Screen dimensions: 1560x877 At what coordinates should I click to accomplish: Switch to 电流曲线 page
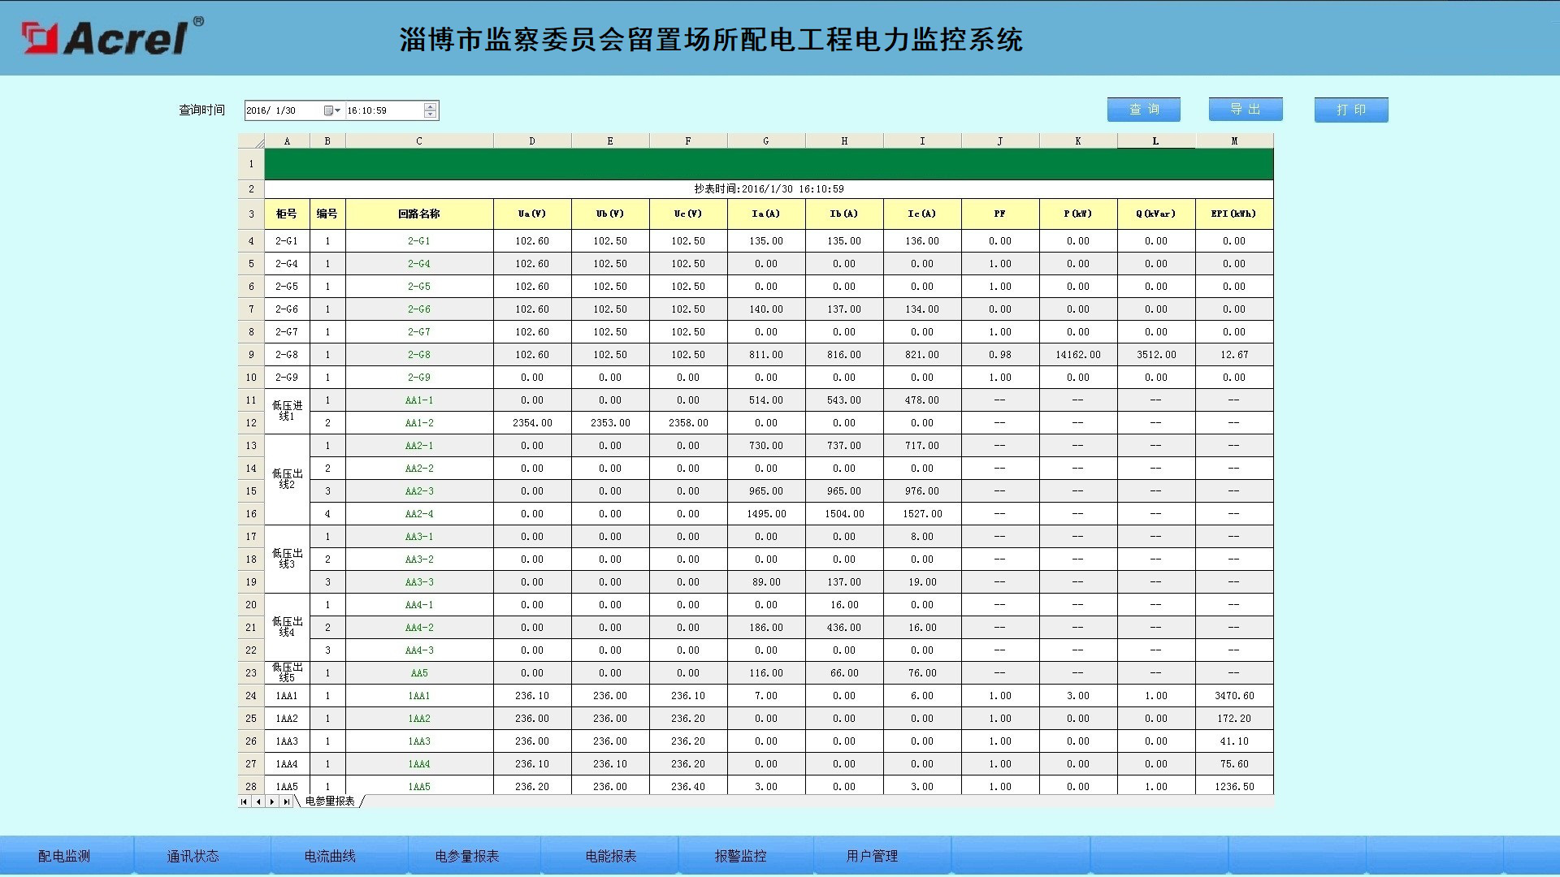(330, 856)
